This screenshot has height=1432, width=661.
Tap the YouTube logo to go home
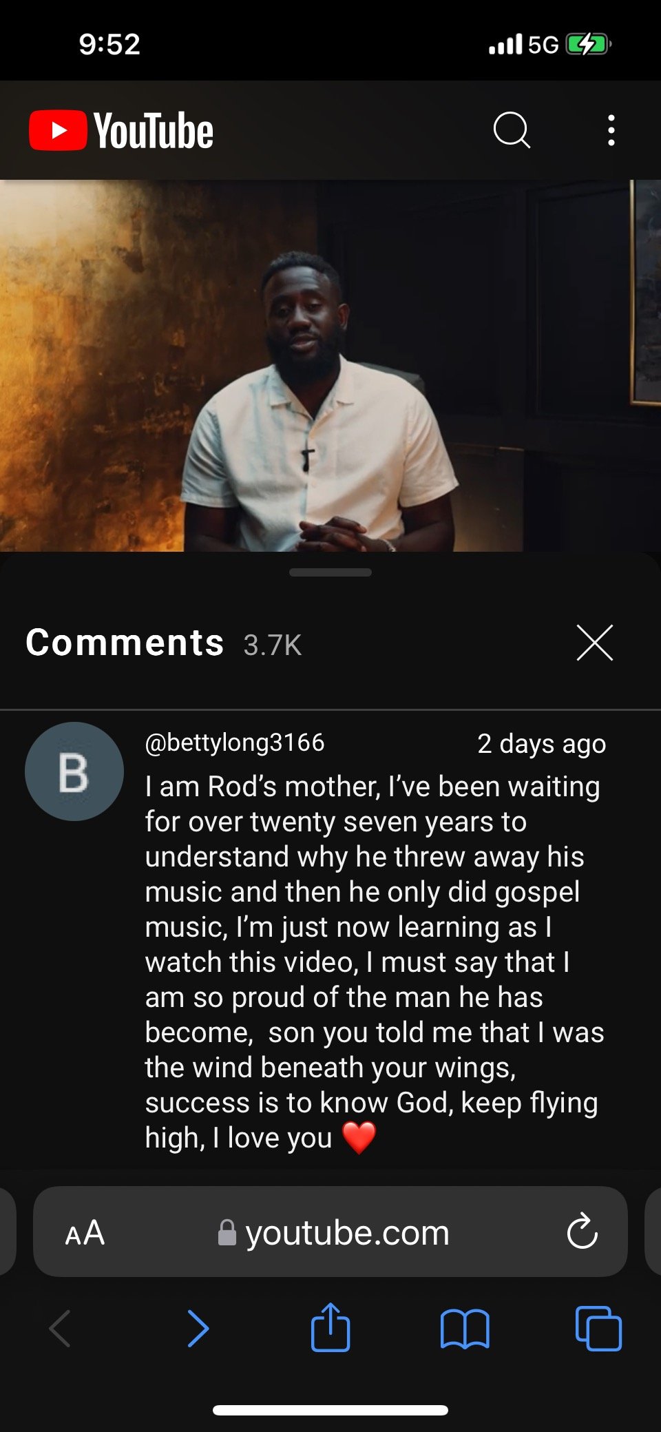pyautogui.click(x=122, y=130)
